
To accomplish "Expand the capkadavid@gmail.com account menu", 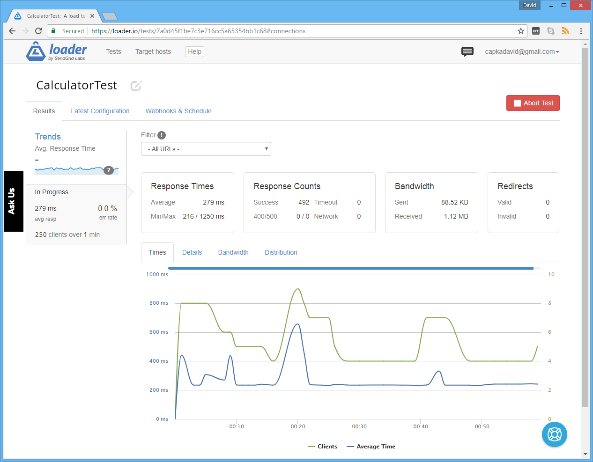I will 522,51.
